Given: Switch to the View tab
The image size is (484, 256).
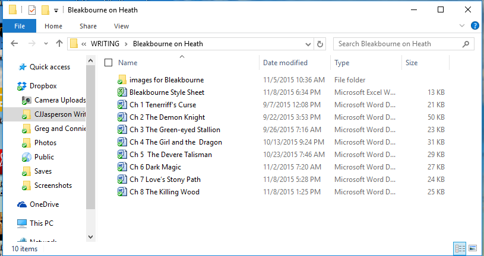Looking at the screenshot, I should 121,26.
